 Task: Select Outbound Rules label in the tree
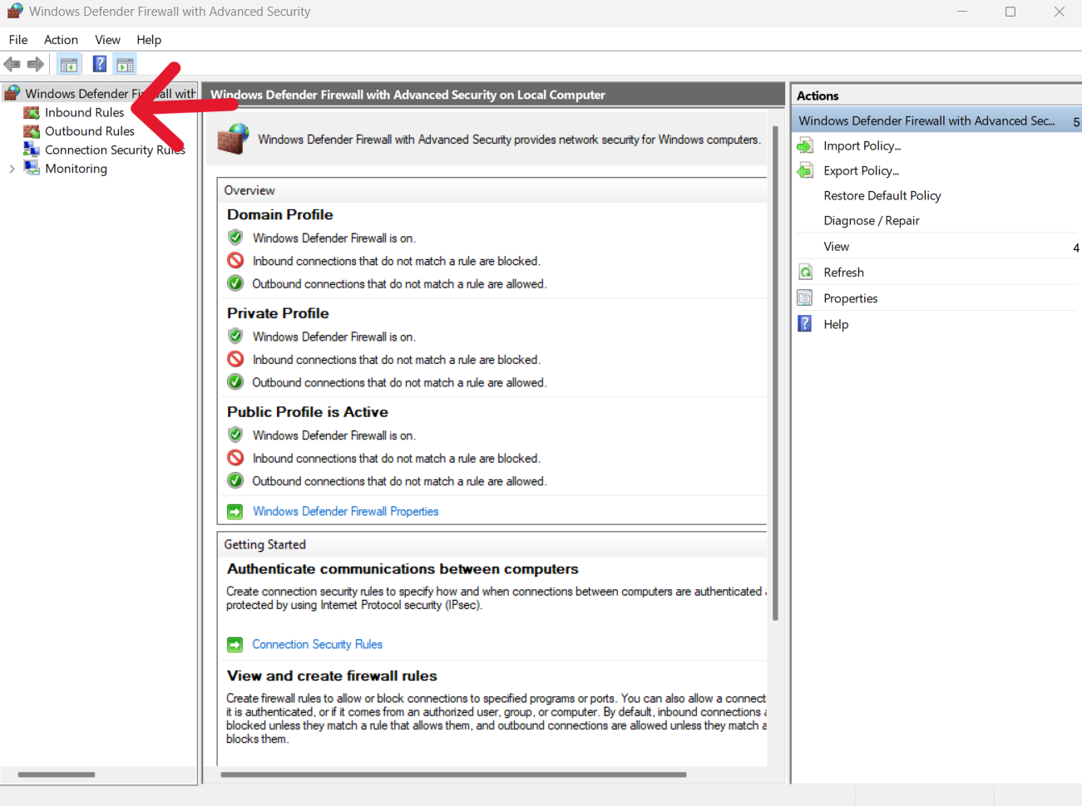coord(90,131)
